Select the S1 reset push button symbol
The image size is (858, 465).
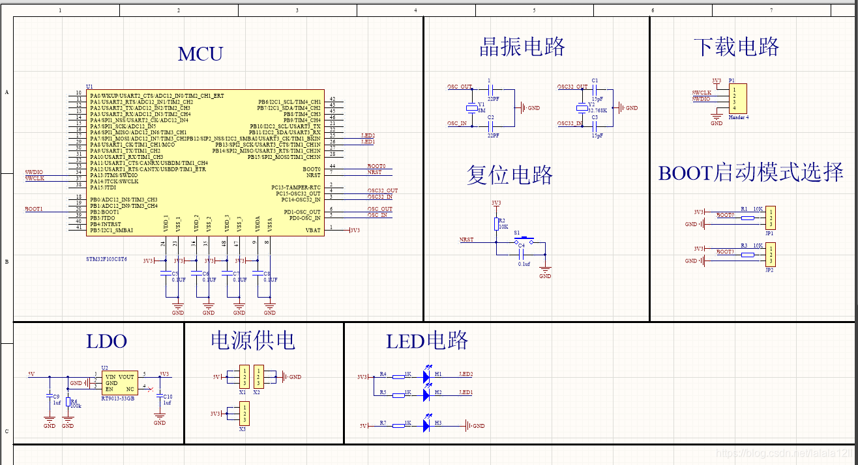coord(524,241)
